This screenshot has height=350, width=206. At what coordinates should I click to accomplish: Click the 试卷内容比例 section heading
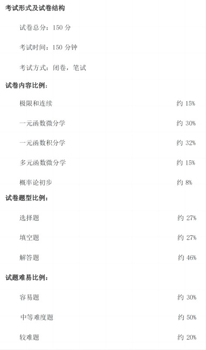tap(27, 85)
